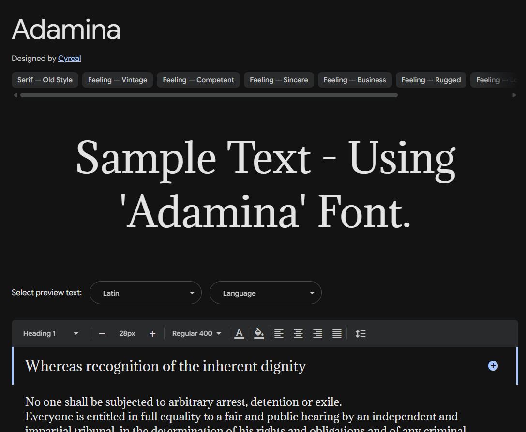Viewport: 526px width, 432px height.
Task: Select the Feeling — Vintage tag
Action: point(118,80)
